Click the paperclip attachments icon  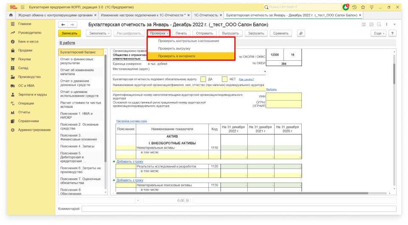301,33
